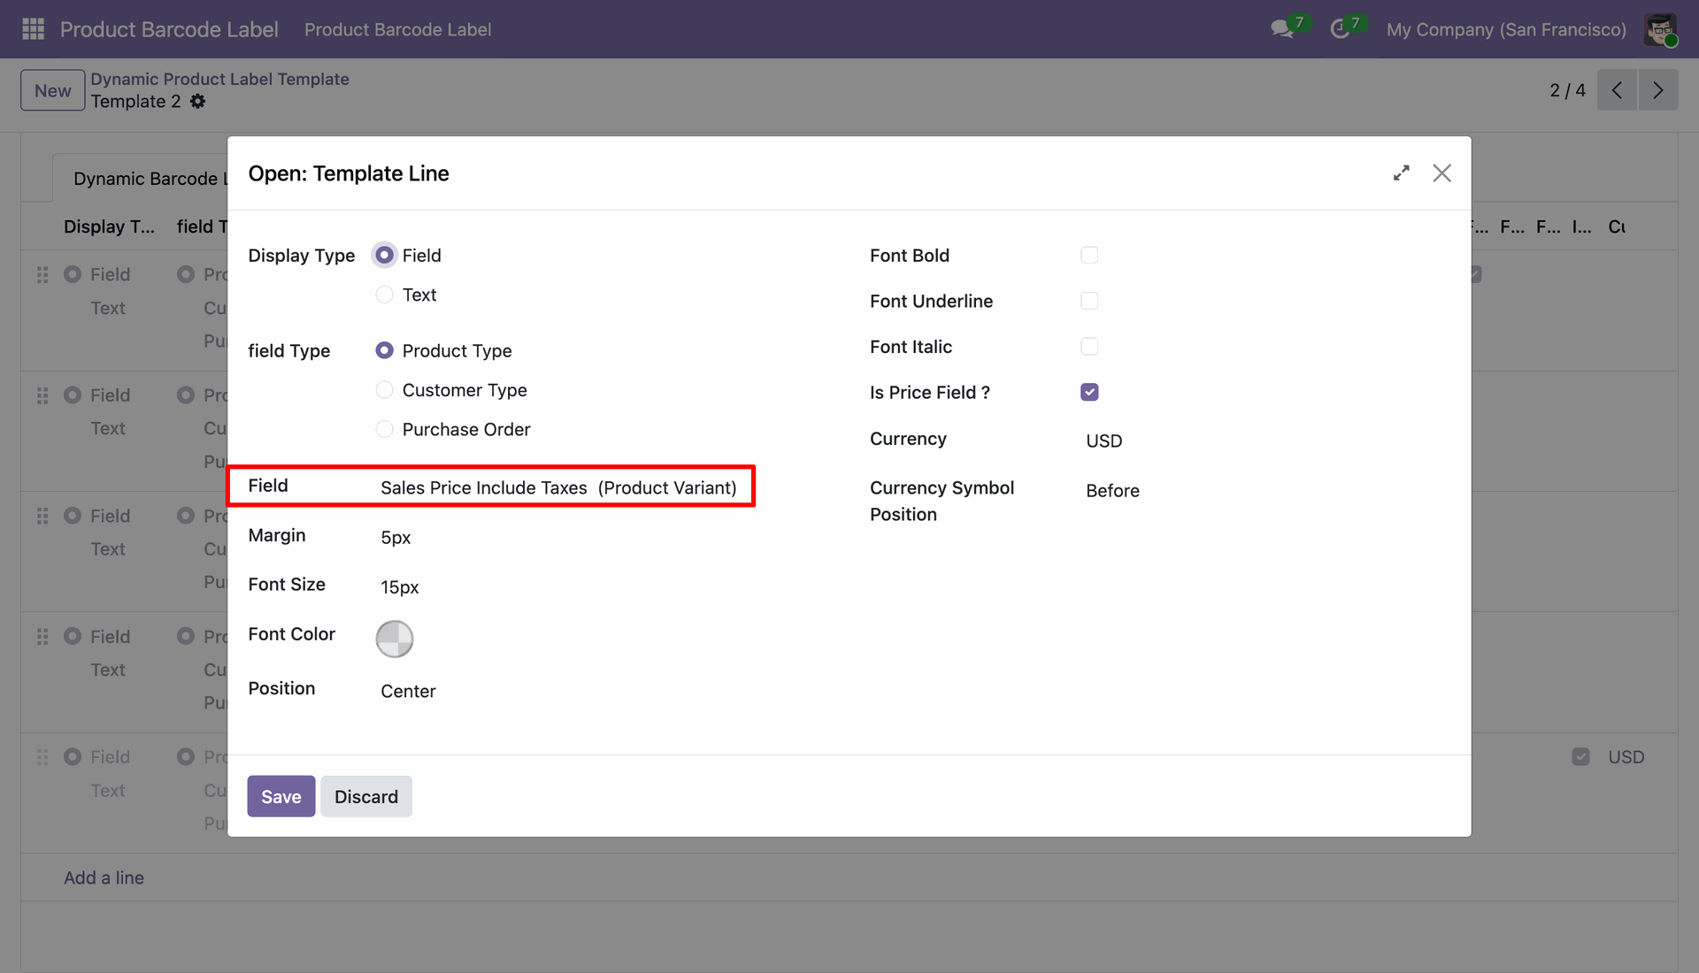Go to previous record with left arrow
Screen dimensions: 1699x973
[x=1617, y=90]
